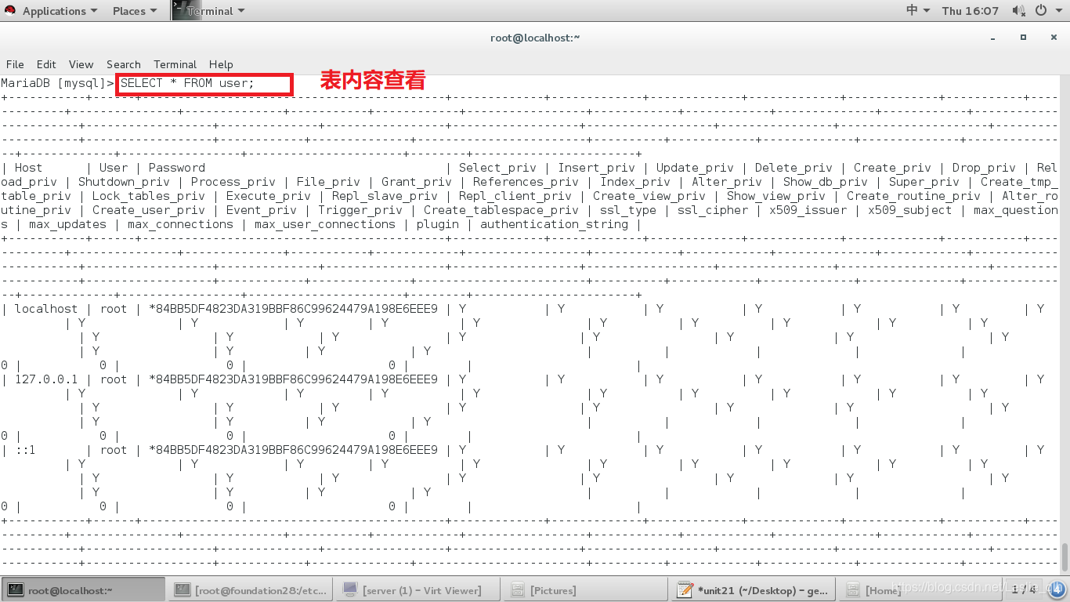Viewport: 1070px width, 602px height.
Task: Click the Update_priv column header
Action: [695, 168]
